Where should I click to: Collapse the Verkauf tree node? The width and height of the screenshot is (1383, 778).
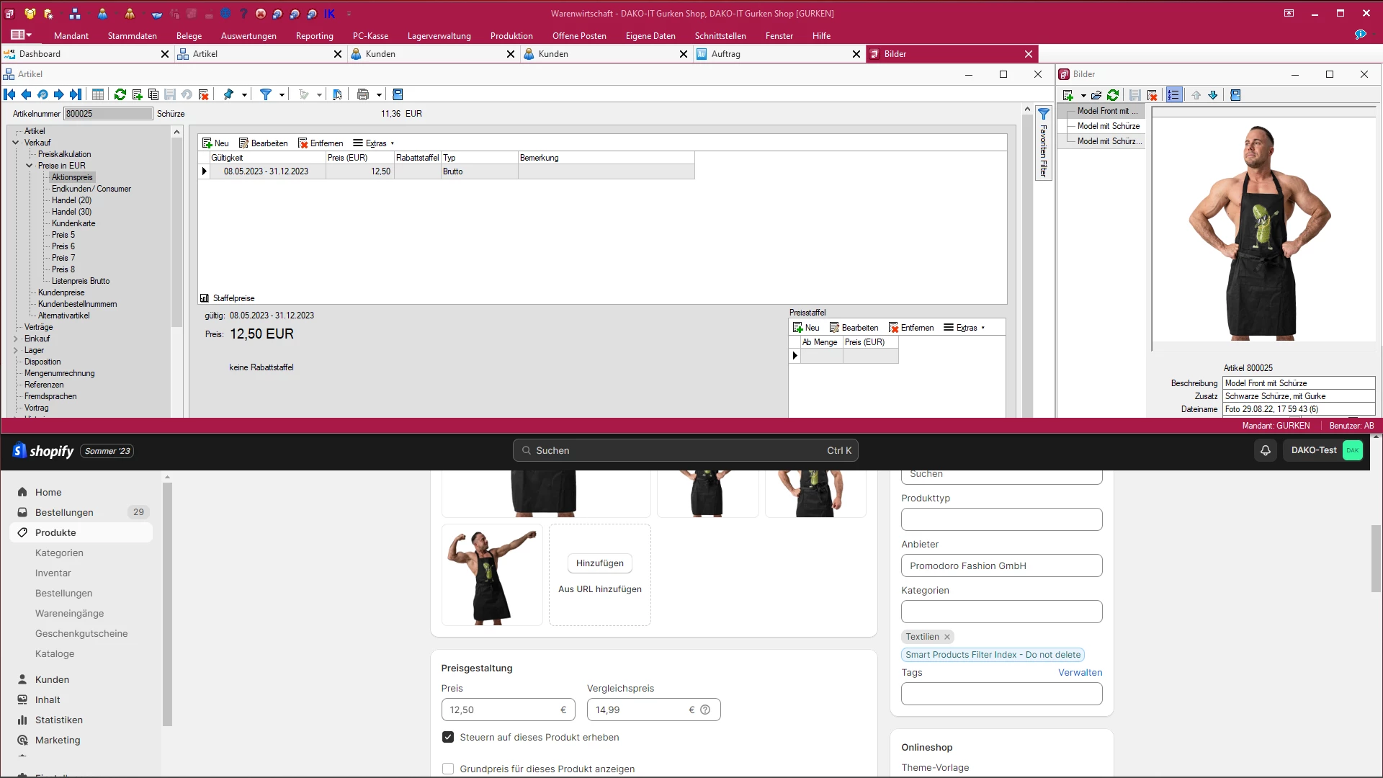16,143
